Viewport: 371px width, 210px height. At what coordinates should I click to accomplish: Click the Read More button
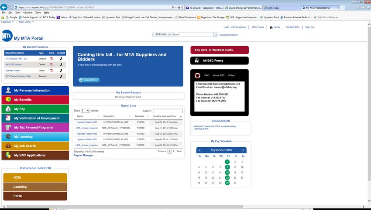pos(89,80)
